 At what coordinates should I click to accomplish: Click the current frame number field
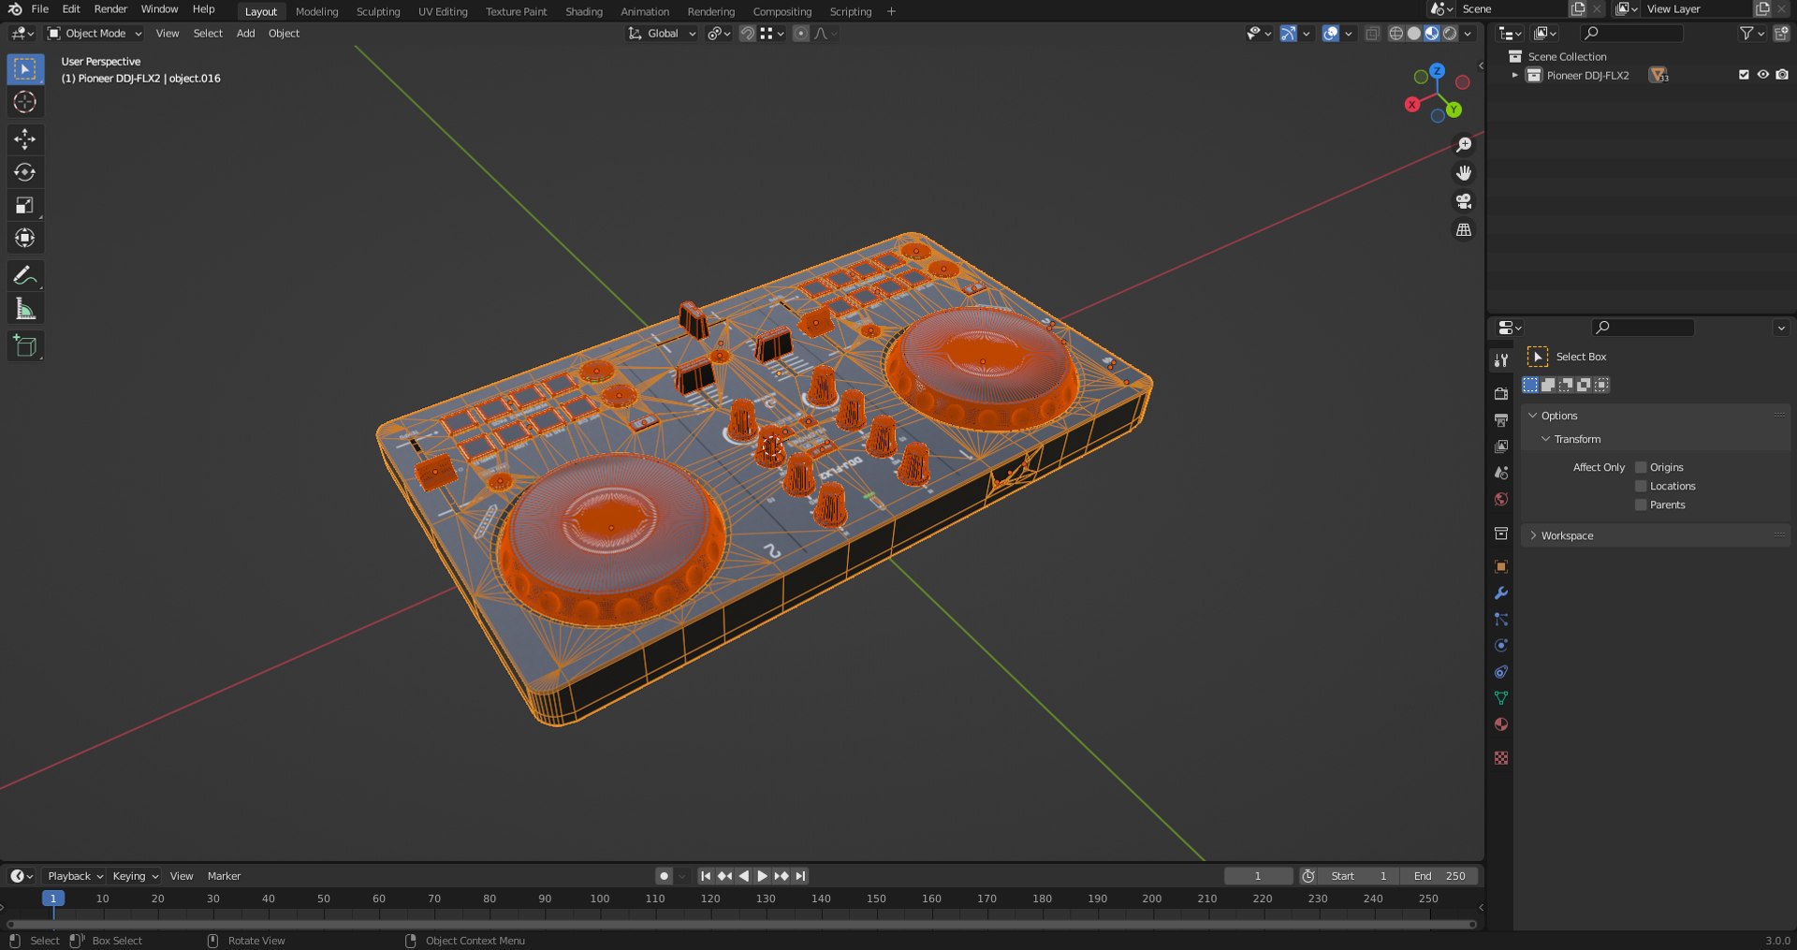[x=1258, y=876]
